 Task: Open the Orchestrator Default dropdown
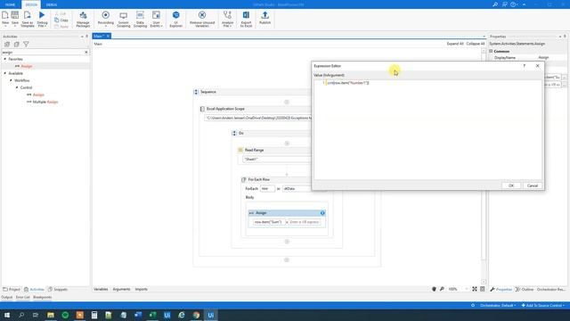pos(498,305)
